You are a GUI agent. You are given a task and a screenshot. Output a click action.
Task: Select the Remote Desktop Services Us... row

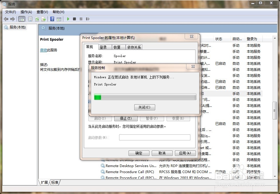181,166
